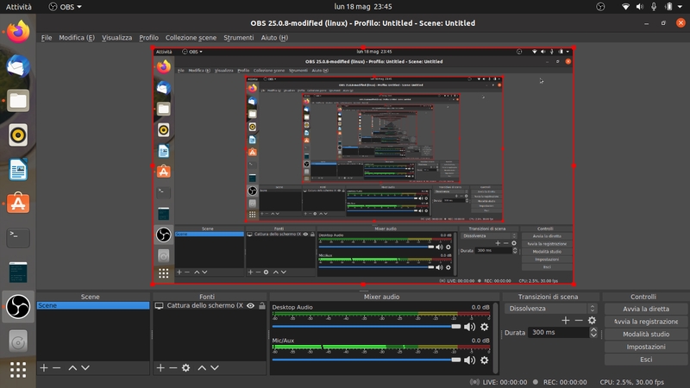This screenshot has width=690, height=388.
Task: Open the Profilo menu
Action: pos(148,38)
